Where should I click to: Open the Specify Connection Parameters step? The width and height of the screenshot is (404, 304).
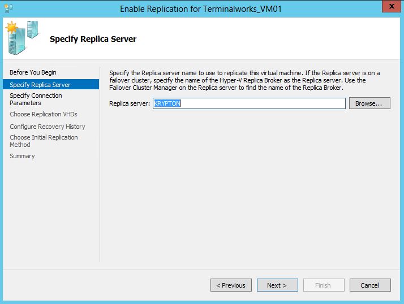click(x=36, y=99)
